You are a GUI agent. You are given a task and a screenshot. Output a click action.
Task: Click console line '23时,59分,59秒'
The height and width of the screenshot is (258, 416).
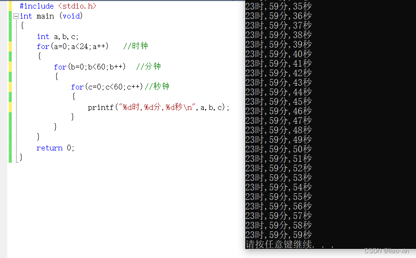coord(278,235)
